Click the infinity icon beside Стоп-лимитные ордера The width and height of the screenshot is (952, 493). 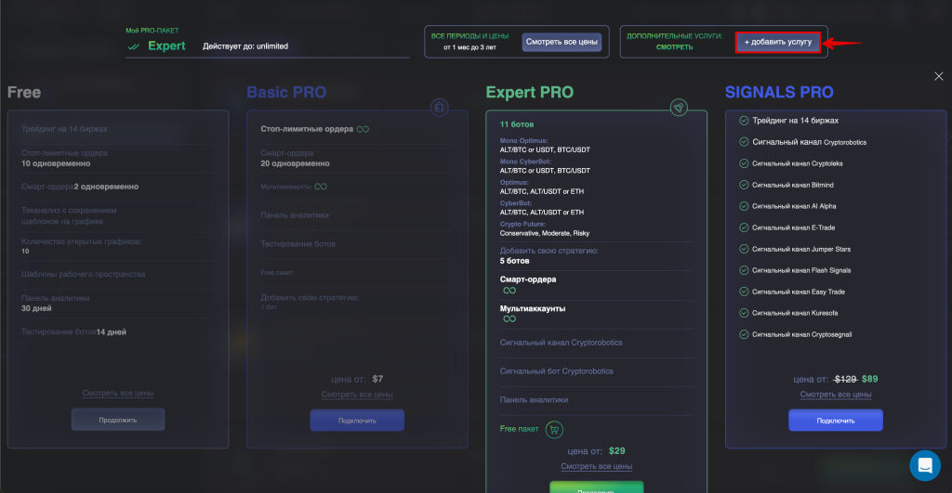pos(363,129)
